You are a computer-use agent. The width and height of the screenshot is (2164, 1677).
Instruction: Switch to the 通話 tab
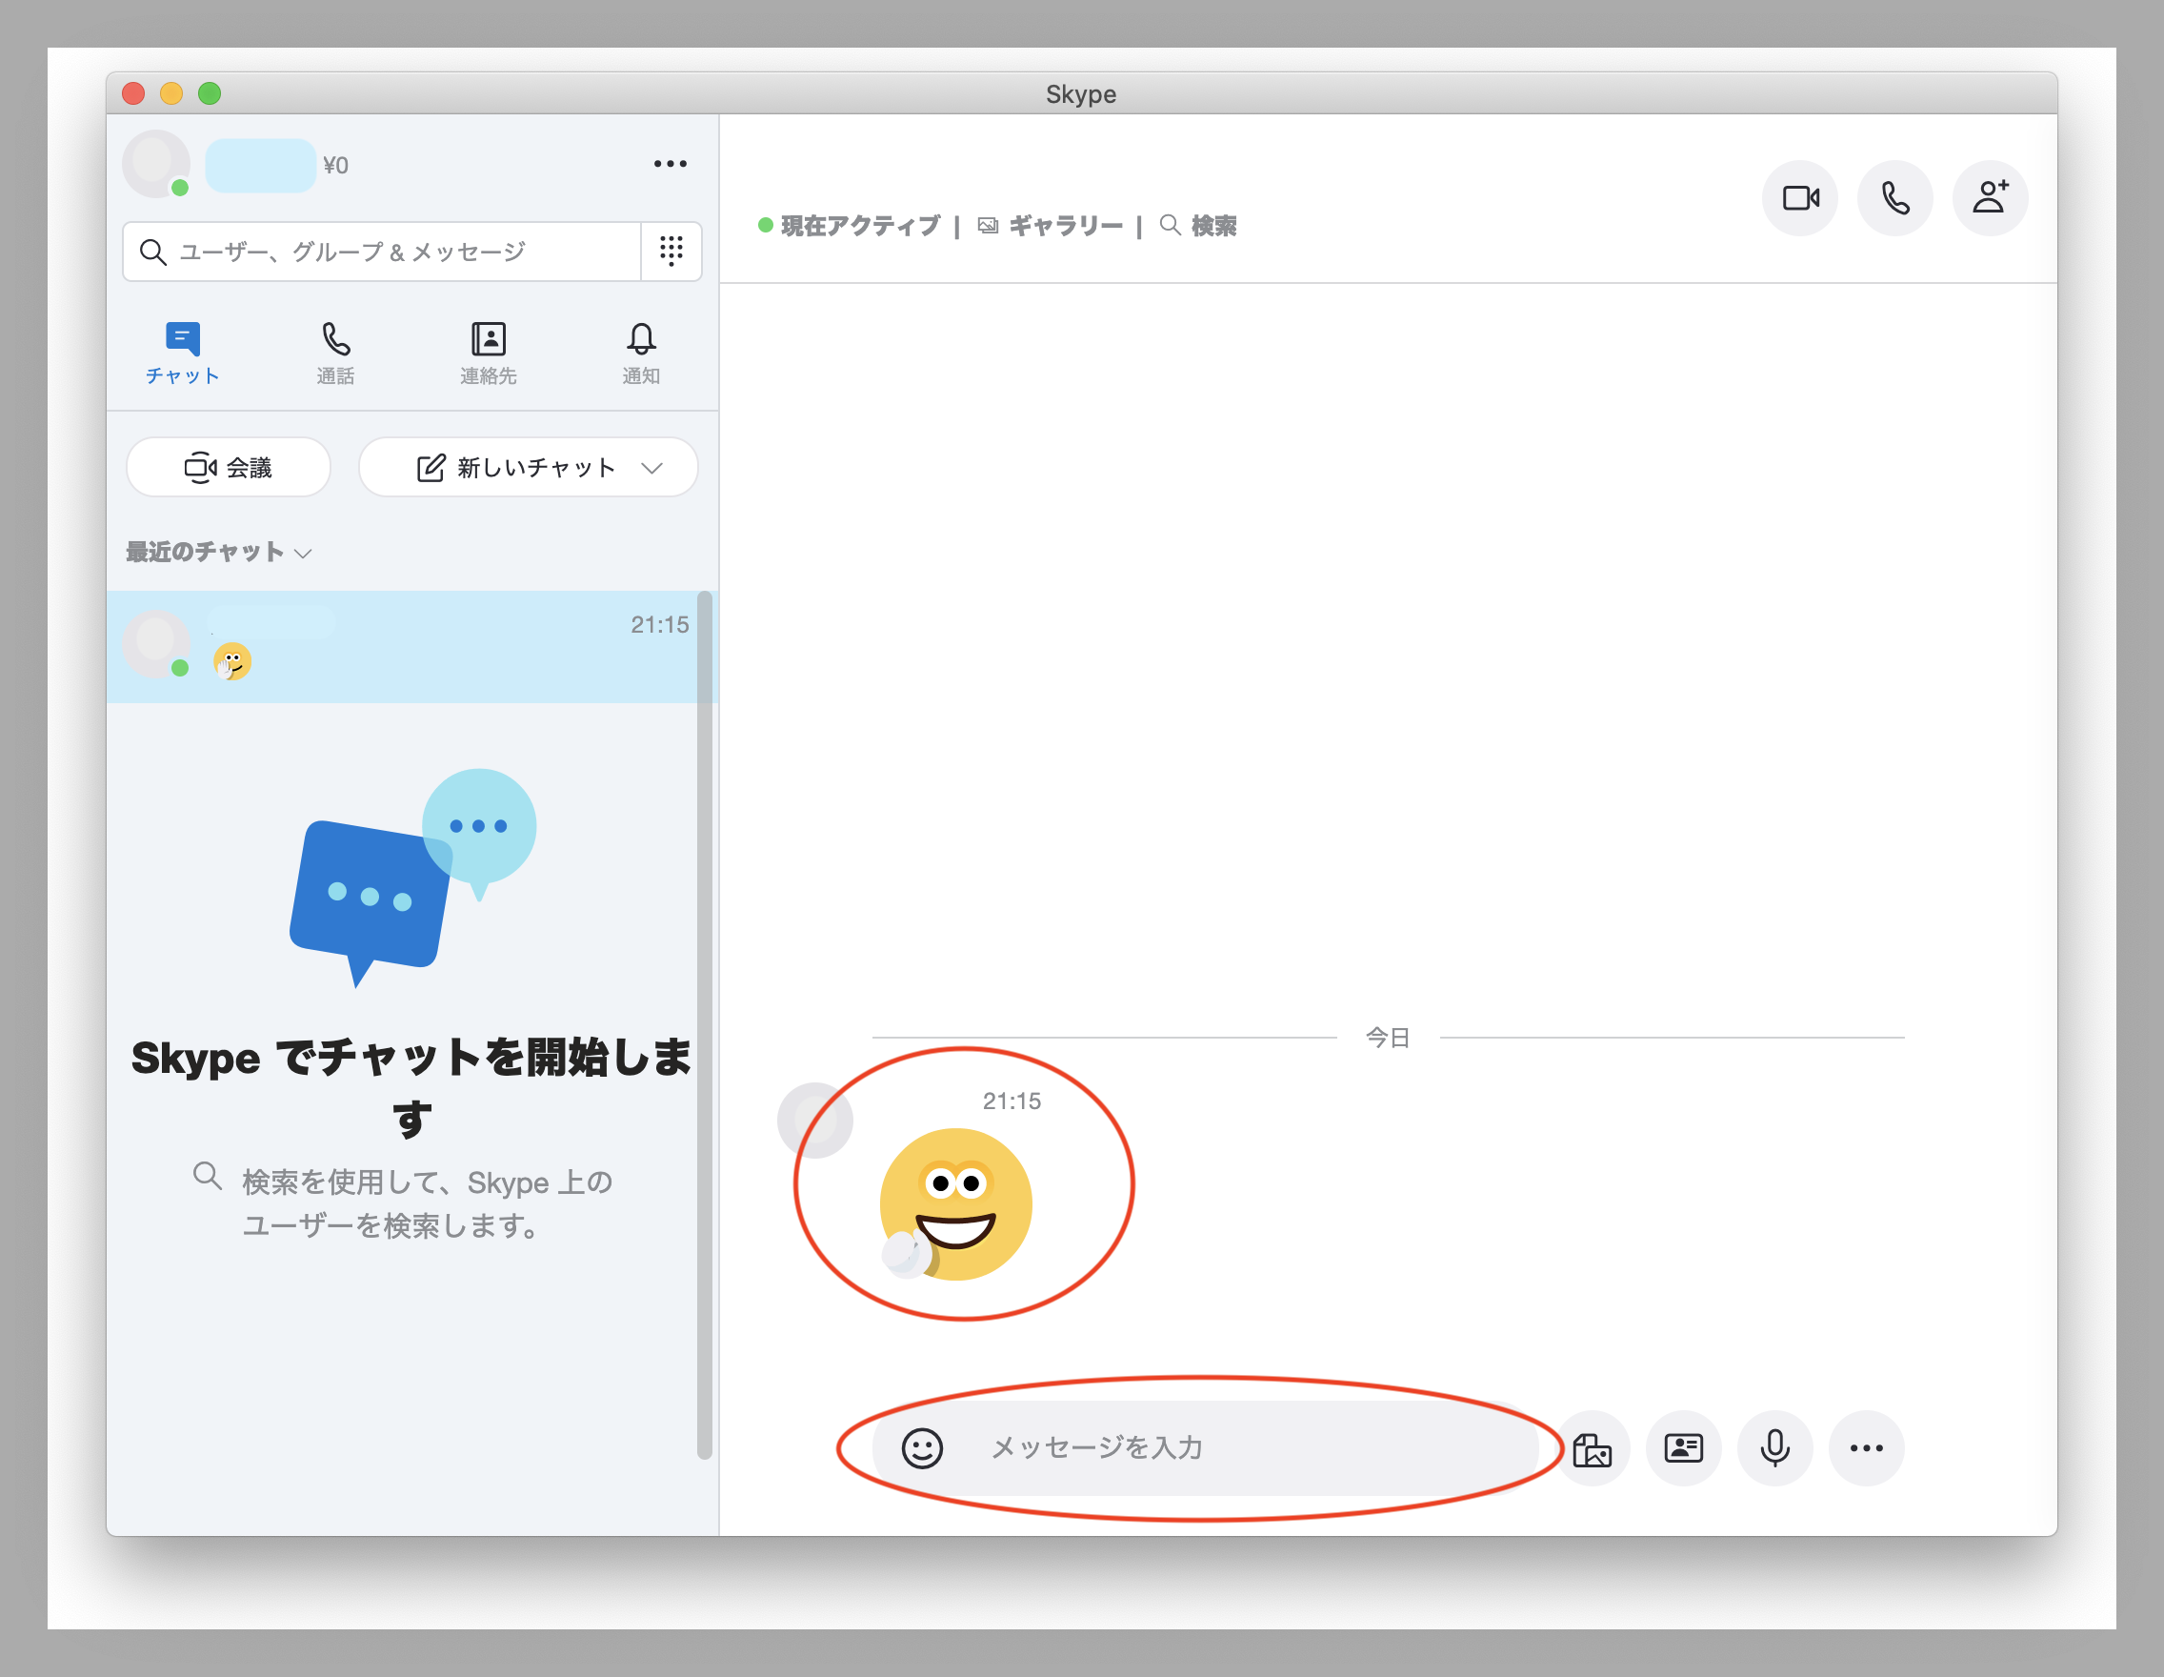pos(335,353)
